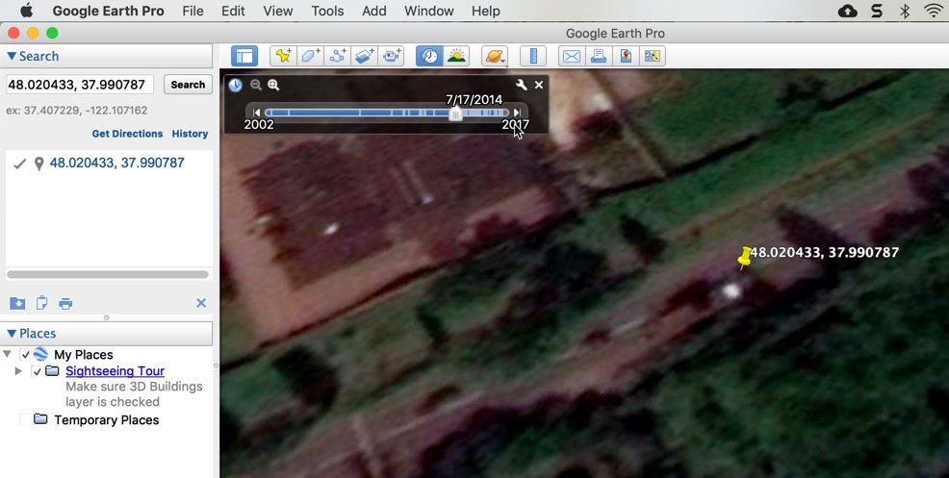This screenshot has width=949, height=478.
Task: Click the 7/17/2014 time slider thumb
Action: point(455,113)
